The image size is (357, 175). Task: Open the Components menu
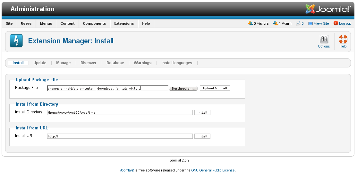pyautogui.click(x=94, y=23)
